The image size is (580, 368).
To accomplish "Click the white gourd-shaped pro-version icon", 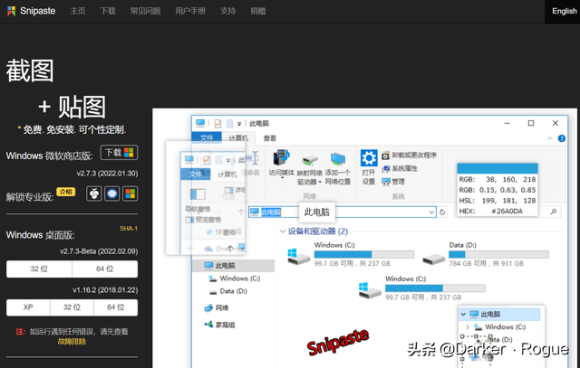I will (94, 193).
